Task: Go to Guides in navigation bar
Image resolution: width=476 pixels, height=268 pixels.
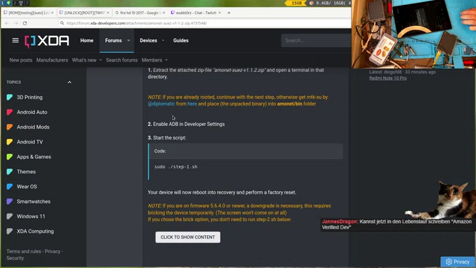Action: click(180, 40)
